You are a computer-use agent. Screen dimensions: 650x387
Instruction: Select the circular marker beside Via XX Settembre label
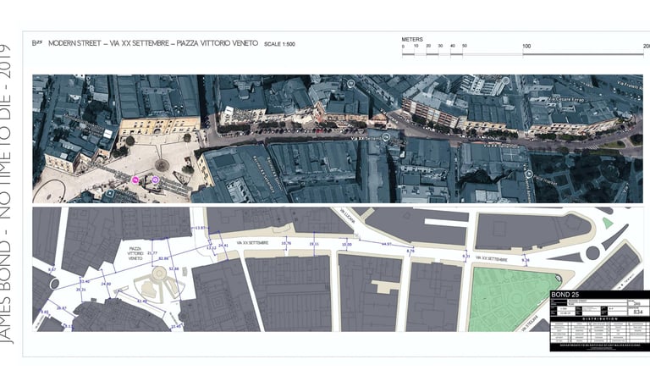coord(386,137)
